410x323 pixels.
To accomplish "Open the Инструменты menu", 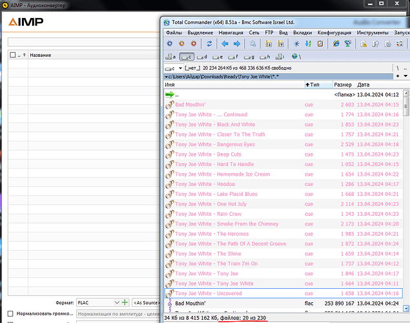I will click(x=373, y=33).
